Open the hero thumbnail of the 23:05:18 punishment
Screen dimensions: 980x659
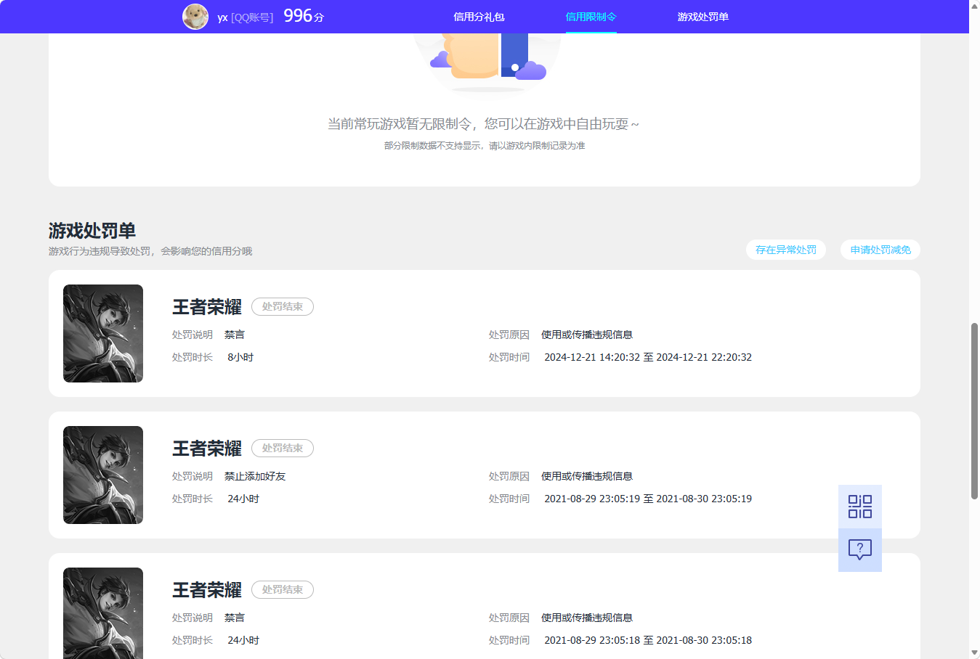pos(103,613)
